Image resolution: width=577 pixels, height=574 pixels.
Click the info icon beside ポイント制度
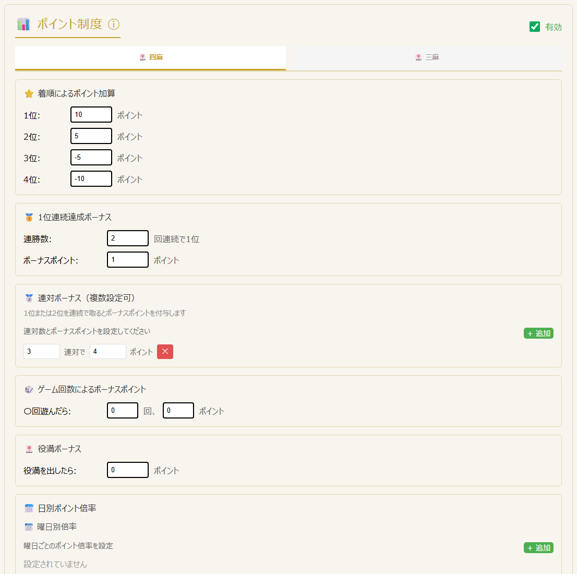tap(114, 25)
